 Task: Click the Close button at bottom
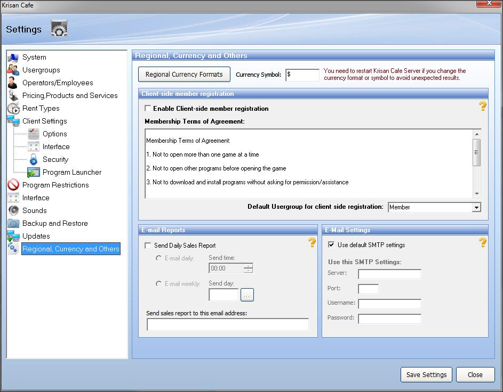point(475,375)
